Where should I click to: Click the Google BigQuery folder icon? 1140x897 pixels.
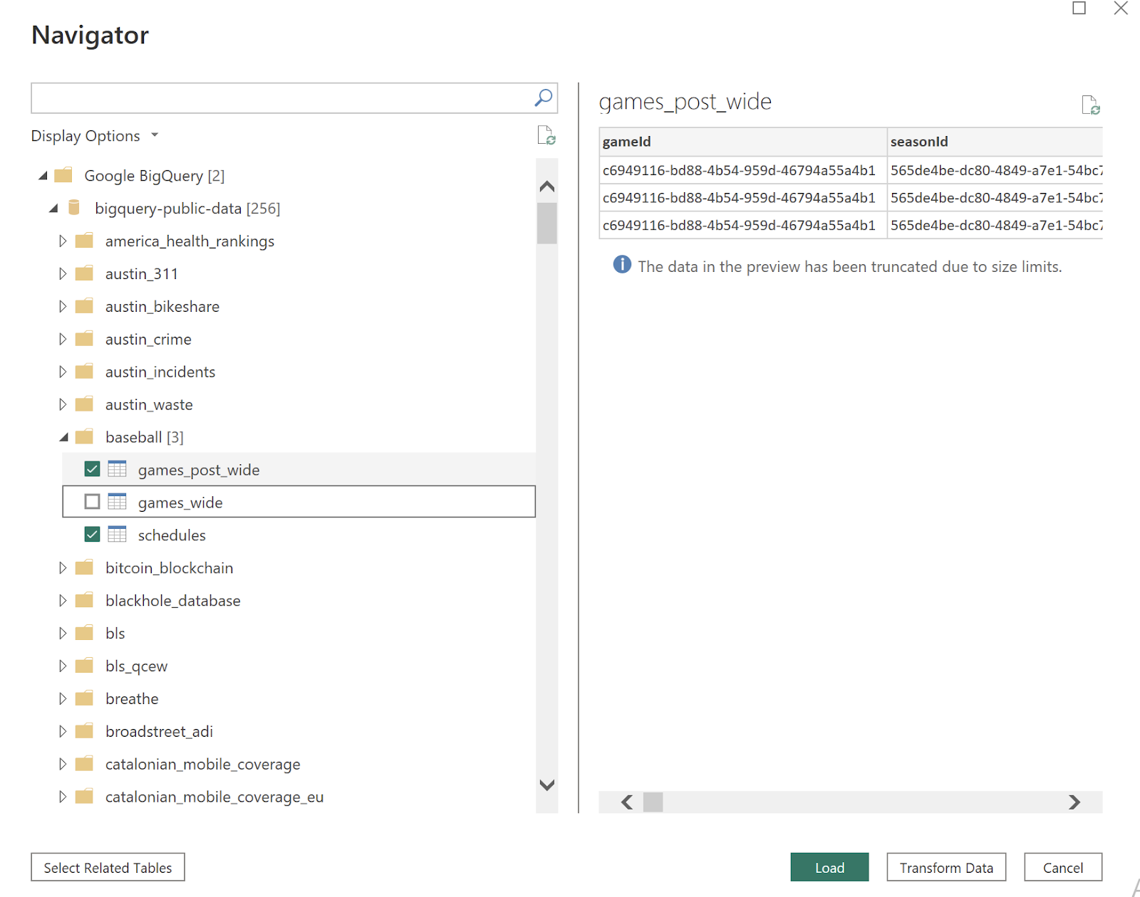pos(64,175)
